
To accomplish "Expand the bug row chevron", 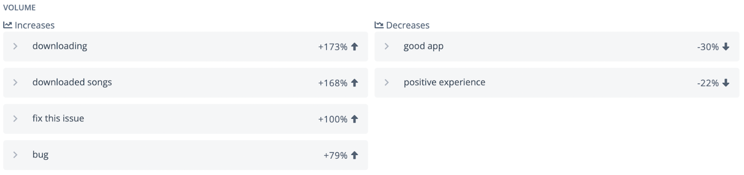I will click(15, 155).
